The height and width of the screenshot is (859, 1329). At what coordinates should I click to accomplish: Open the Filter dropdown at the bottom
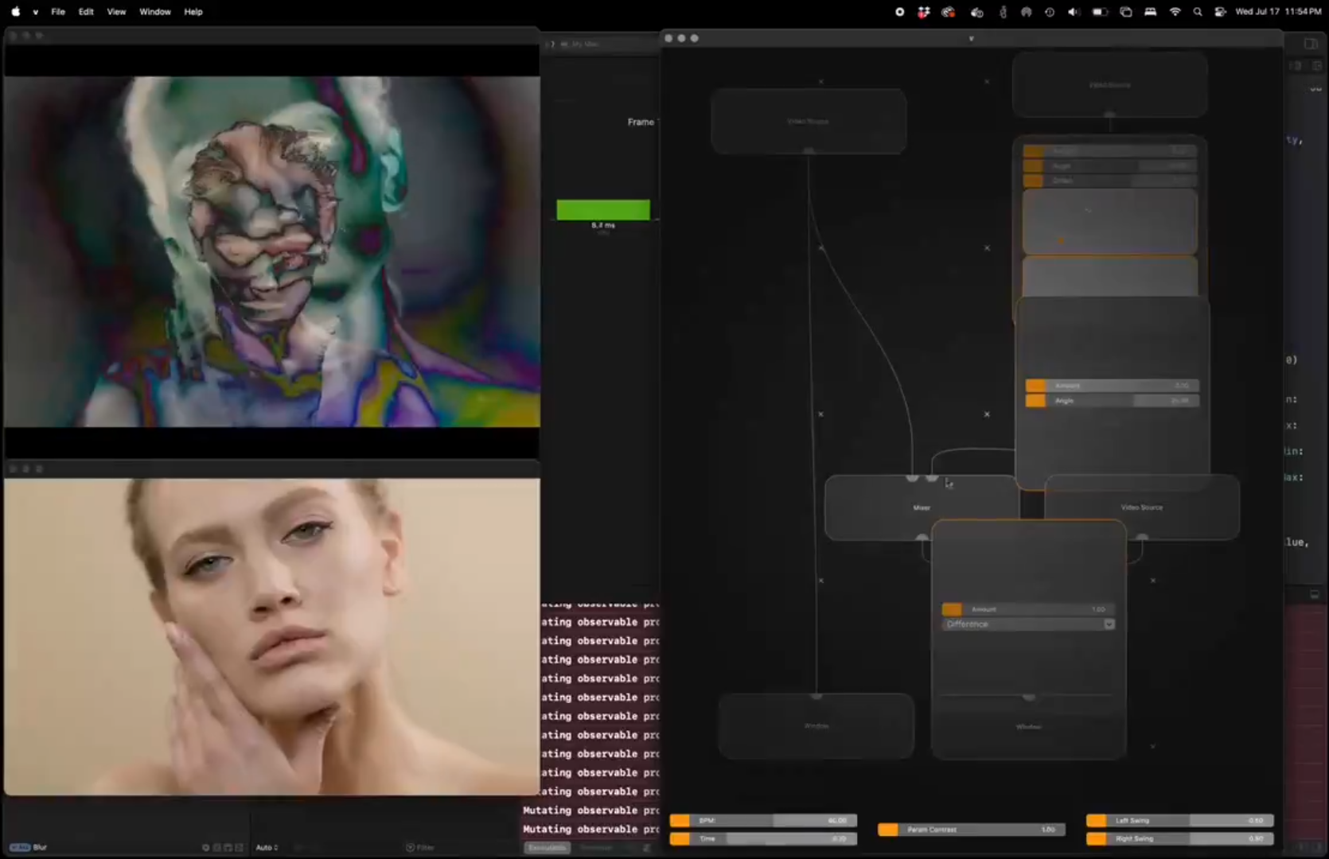(422, 847)
